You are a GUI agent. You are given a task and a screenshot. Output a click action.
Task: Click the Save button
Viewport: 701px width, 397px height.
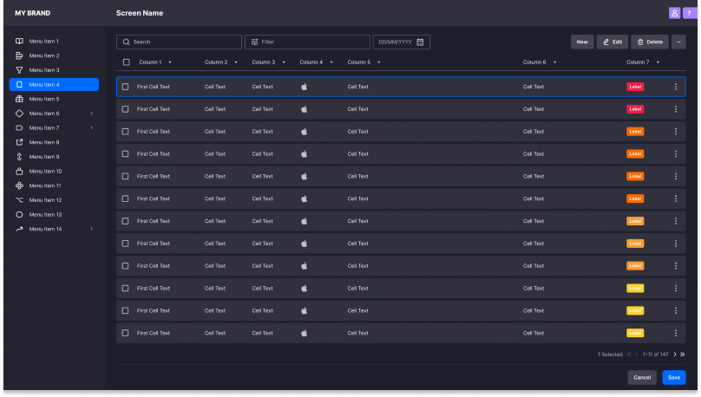click(x=674, y=377)
